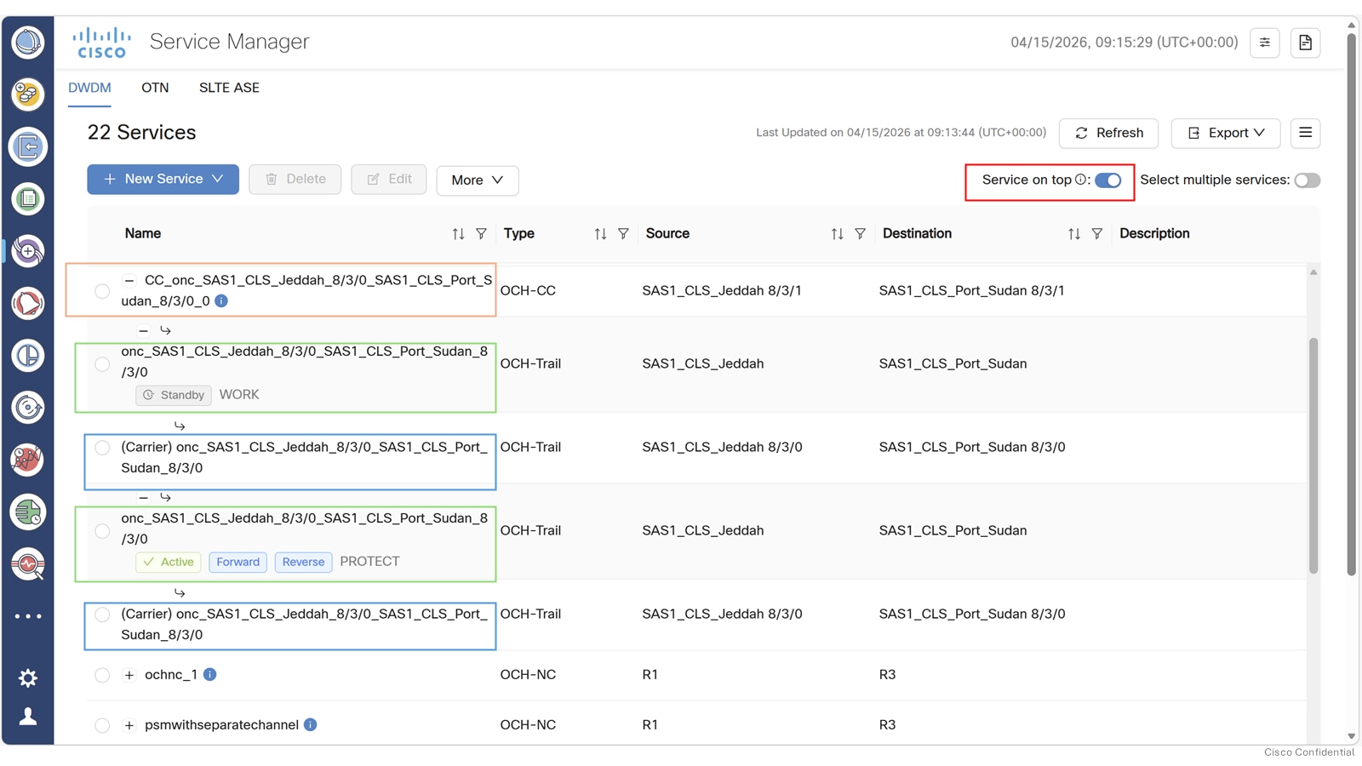Click the ellipsis more-options icon in the sidebar

click(x=28, y=615)
